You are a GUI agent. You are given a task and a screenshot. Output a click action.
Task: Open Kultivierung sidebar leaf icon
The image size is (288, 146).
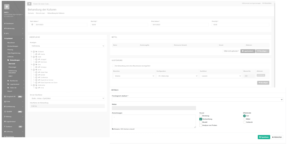pyautogui.click(x=5, y=28)
